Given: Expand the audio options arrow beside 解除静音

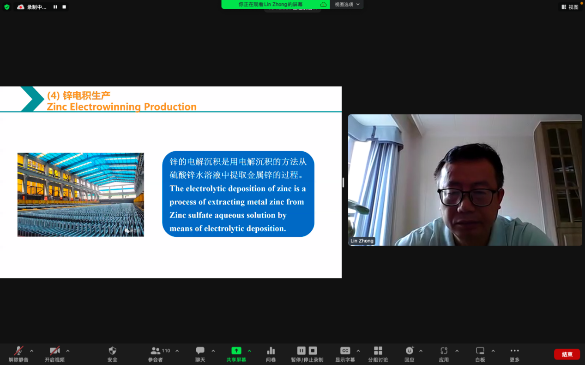Looking at the screenshot, I should (x=32, y=351).
